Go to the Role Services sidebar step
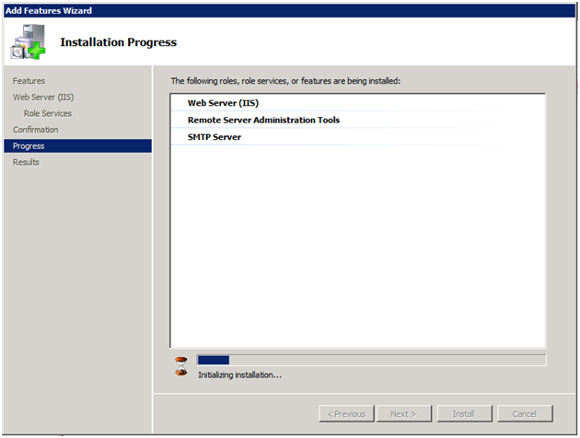Viewport: 580px width, 438px height. tap(48, 113)
